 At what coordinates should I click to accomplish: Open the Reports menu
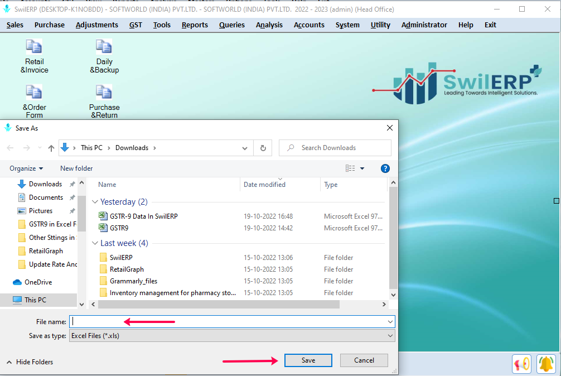pos(195,25)
